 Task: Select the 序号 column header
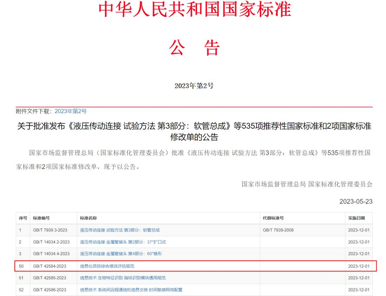coord(23,218)
